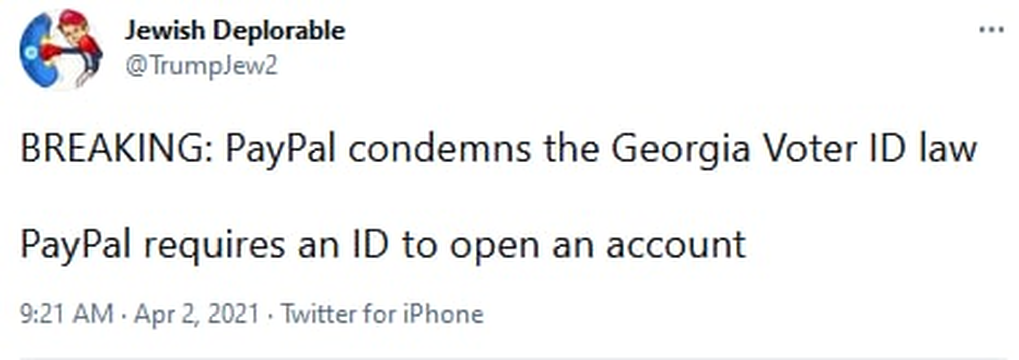Click the @TrumpJew2 handle

point(201,66)
